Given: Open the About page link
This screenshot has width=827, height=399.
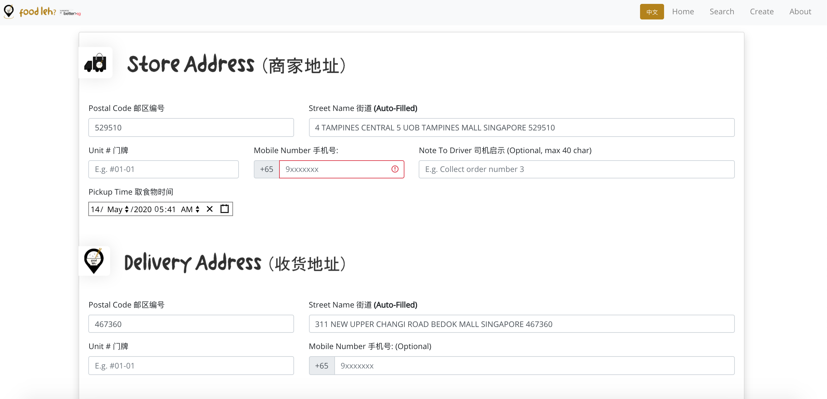Looking at the screenshot, I should coord(800,12).
